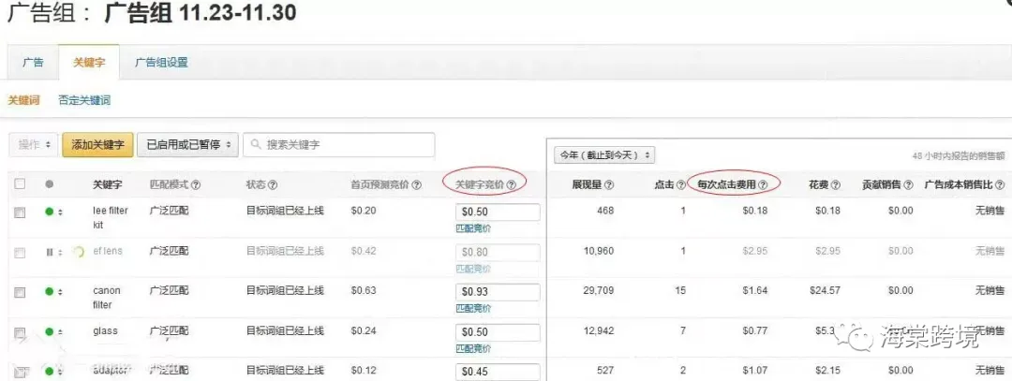
Task: Open the 否定关键词 link
Action: pos(84,100)
